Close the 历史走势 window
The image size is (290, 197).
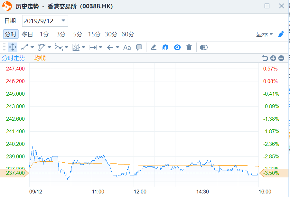click(281, 6)
